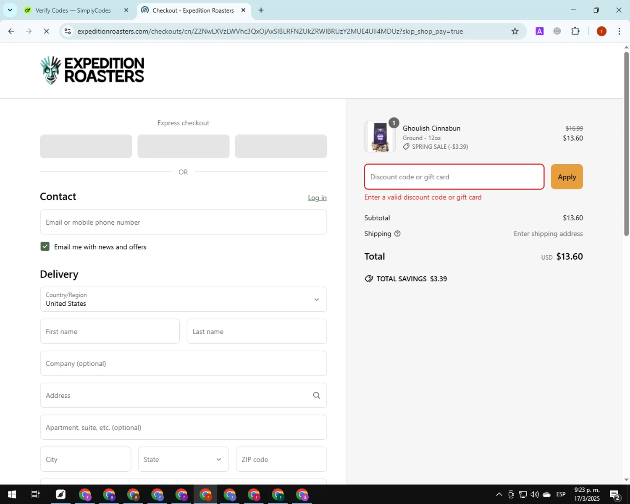Close the Checkout tab
The height and width of the screenshot is (504, 630).
[243, 10]
